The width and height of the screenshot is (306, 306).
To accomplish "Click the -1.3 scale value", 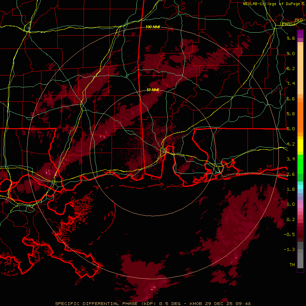I will click(x=289, y=250).
